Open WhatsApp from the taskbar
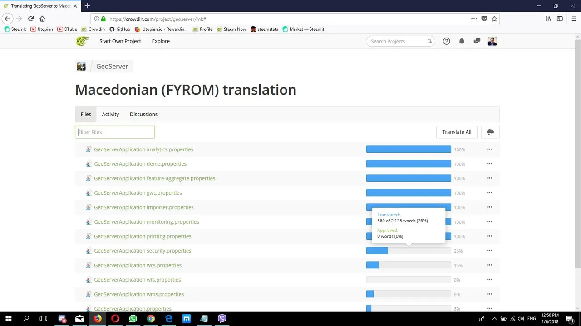The width and height of the screenshot is (581, 326). tap(133, 319)
